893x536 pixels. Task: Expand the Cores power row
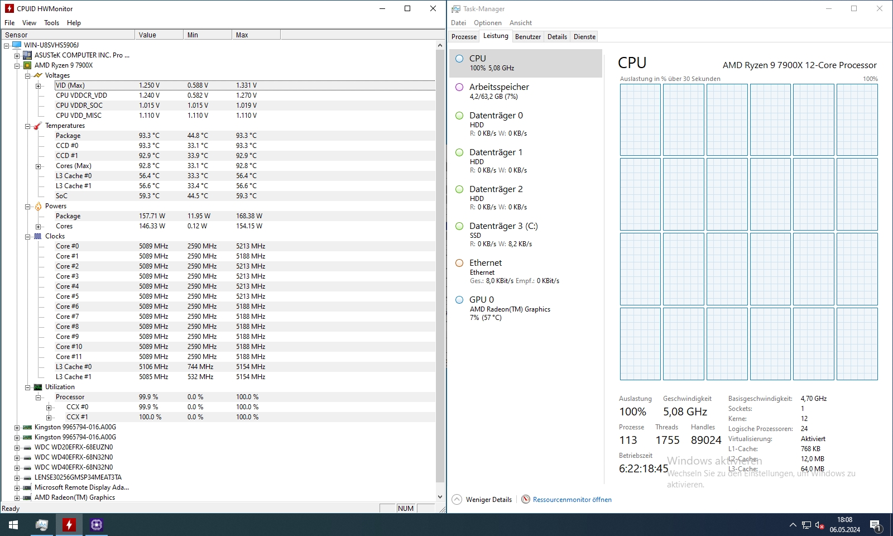pos(39,226)
